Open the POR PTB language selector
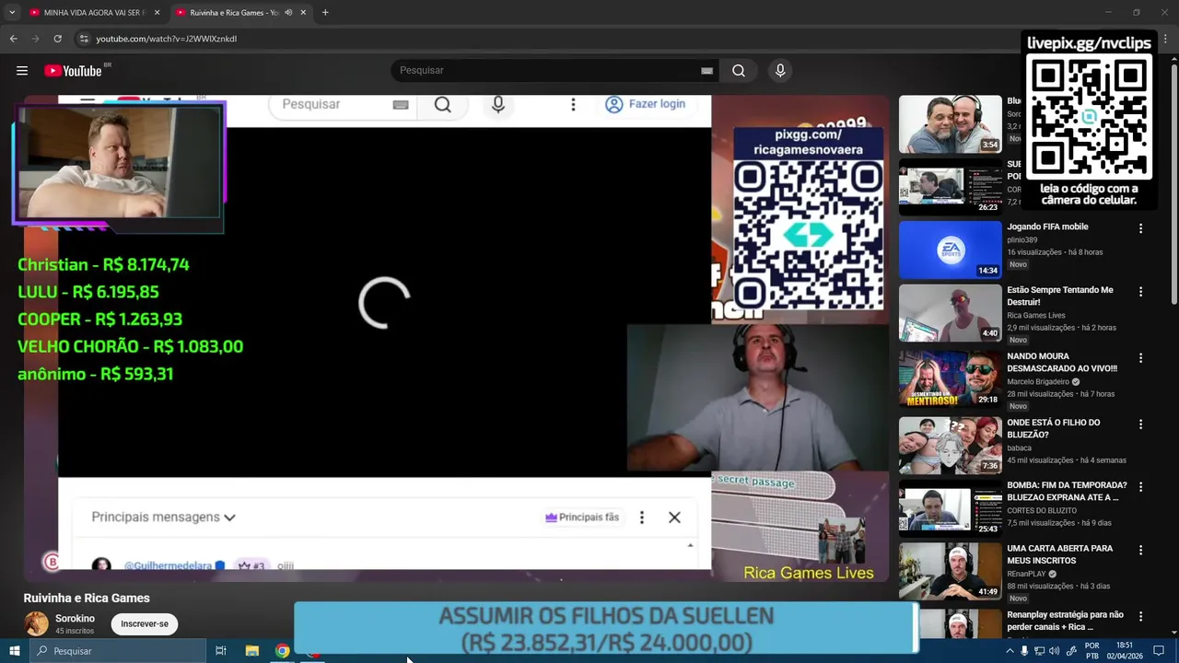 tap(1092, 651)
